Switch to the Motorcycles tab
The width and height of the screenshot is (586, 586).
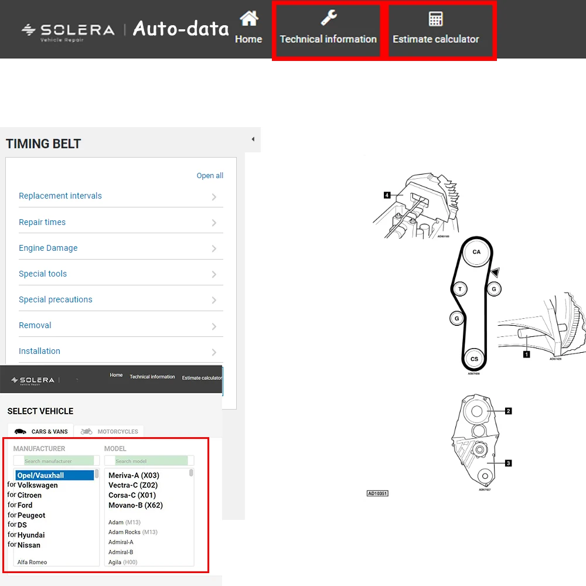(x=109, y=431)
